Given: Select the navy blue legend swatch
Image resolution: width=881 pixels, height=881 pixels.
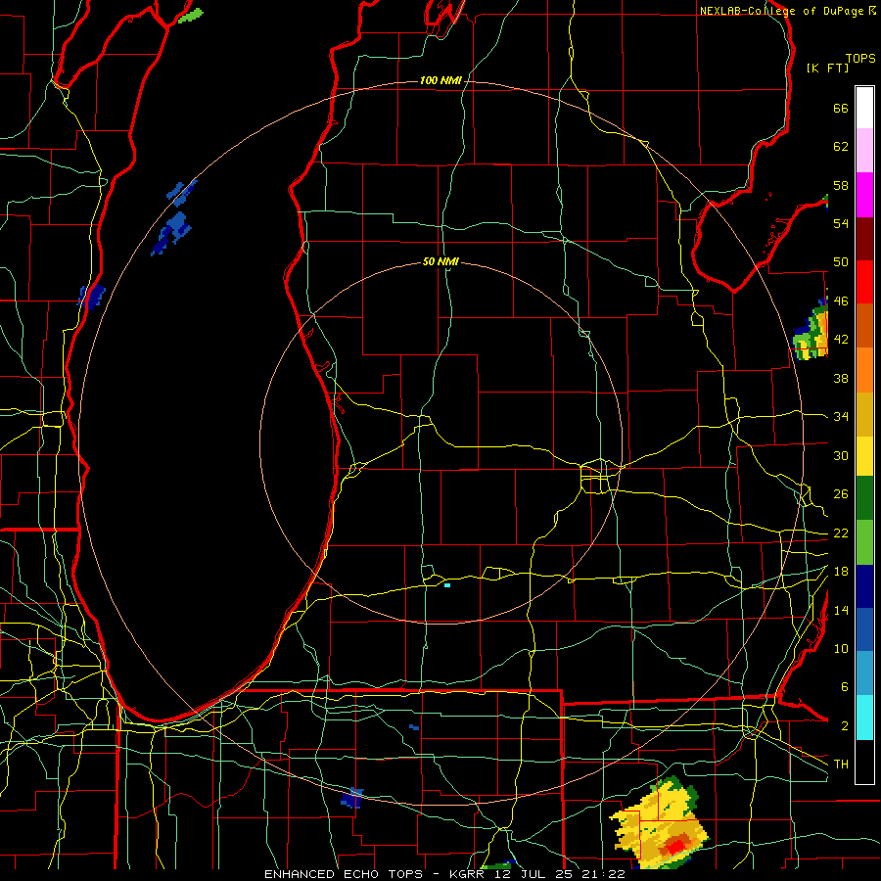Looking at the screenshot, I should 864,586.
